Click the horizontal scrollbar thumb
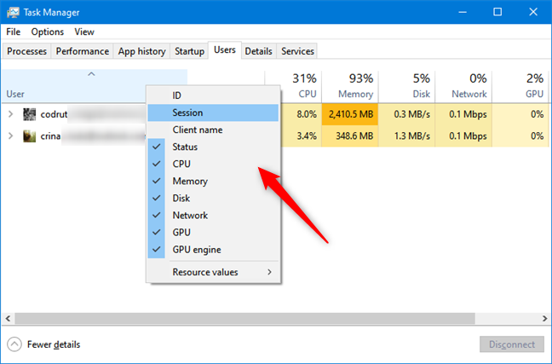 coord(244,319)
